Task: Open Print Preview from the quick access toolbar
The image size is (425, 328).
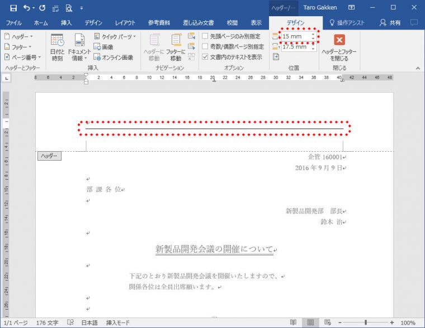Action: [x=69, y=8]
